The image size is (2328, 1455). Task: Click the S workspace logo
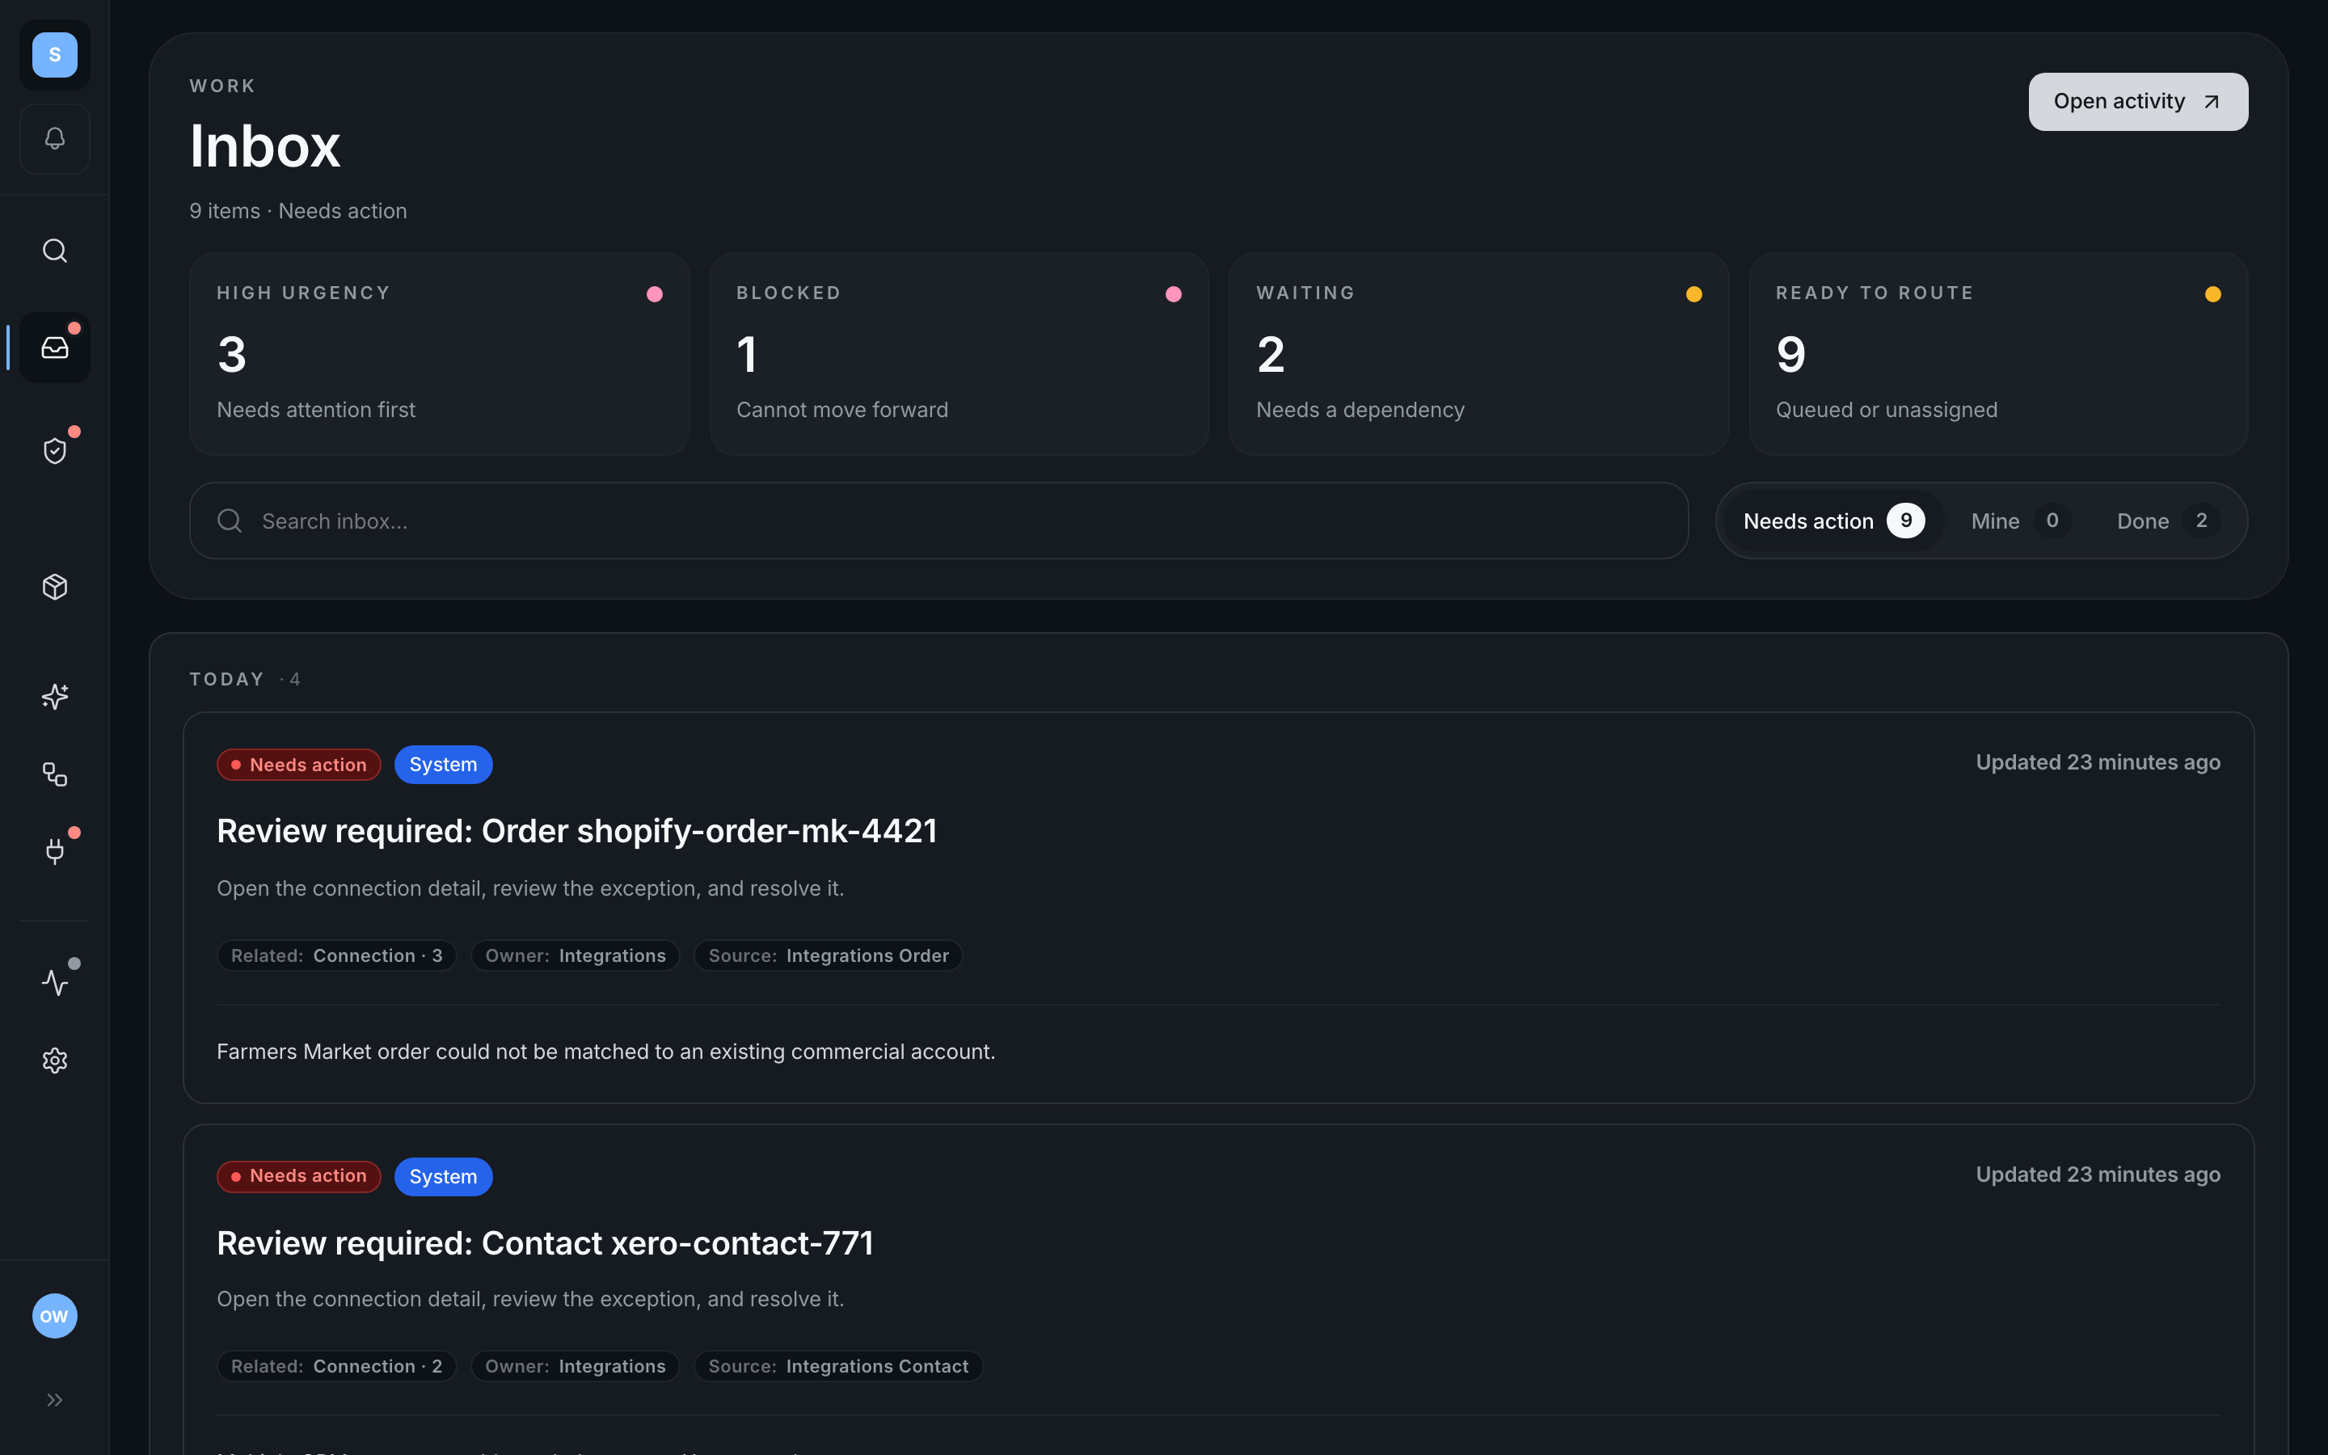click(55, 55)
